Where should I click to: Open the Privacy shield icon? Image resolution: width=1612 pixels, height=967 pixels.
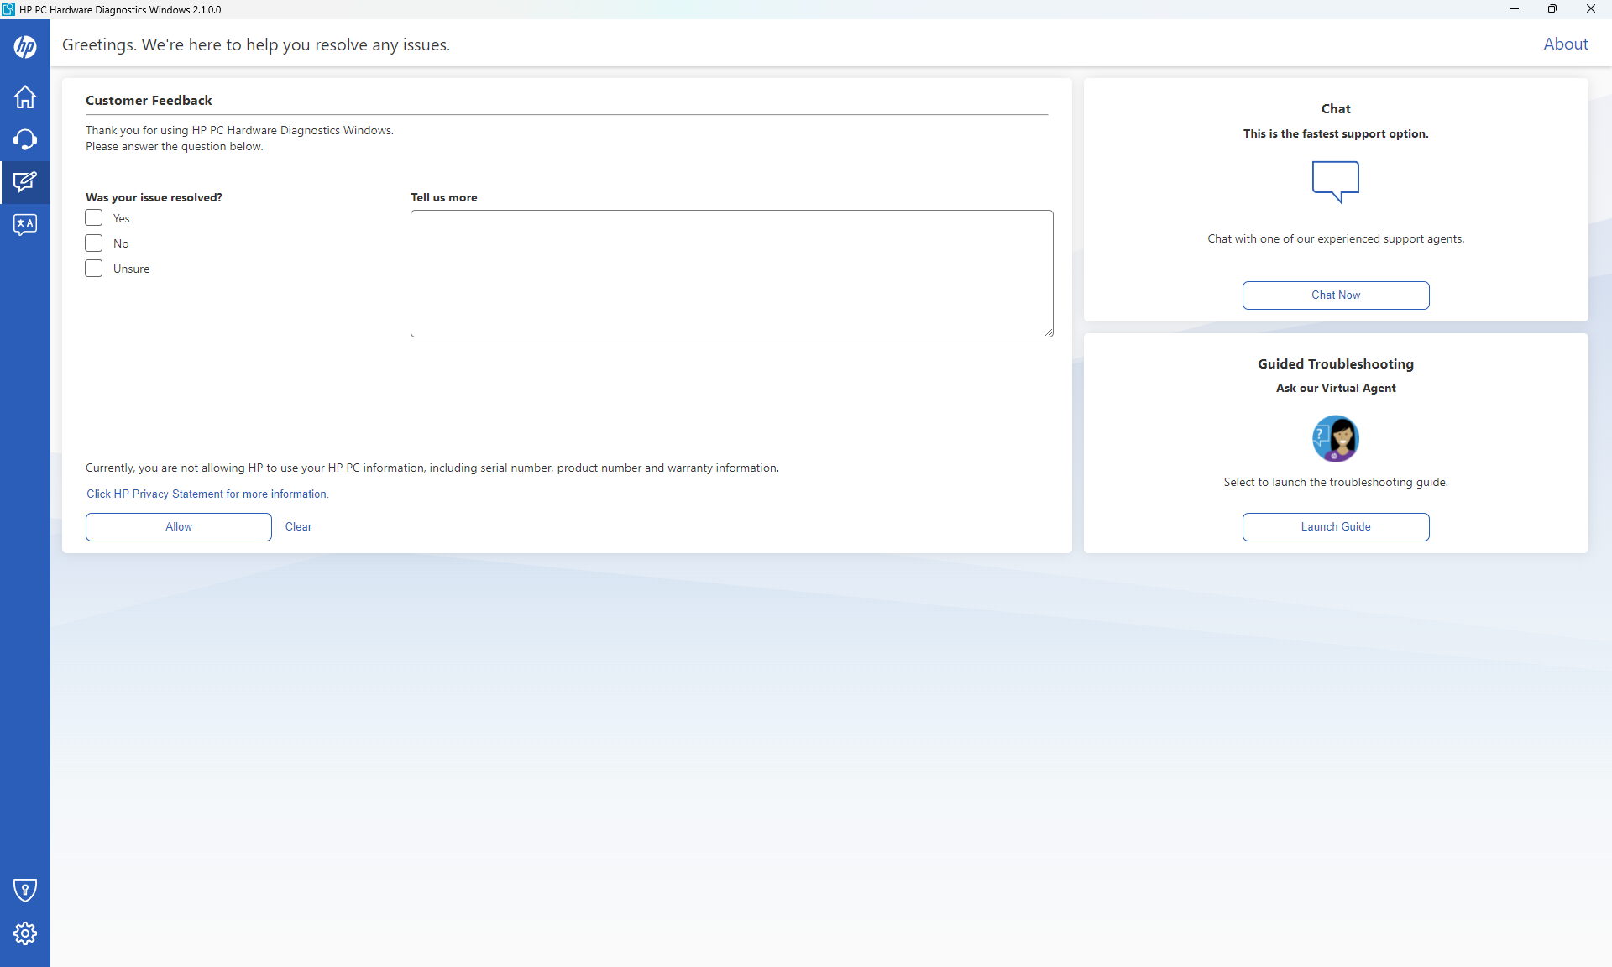25,890
